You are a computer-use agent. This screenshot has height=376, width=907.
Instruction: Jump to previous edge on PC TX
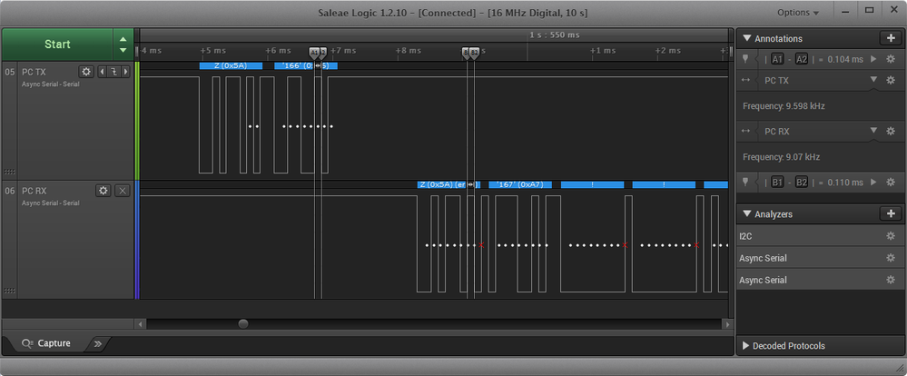pos(103,72)
